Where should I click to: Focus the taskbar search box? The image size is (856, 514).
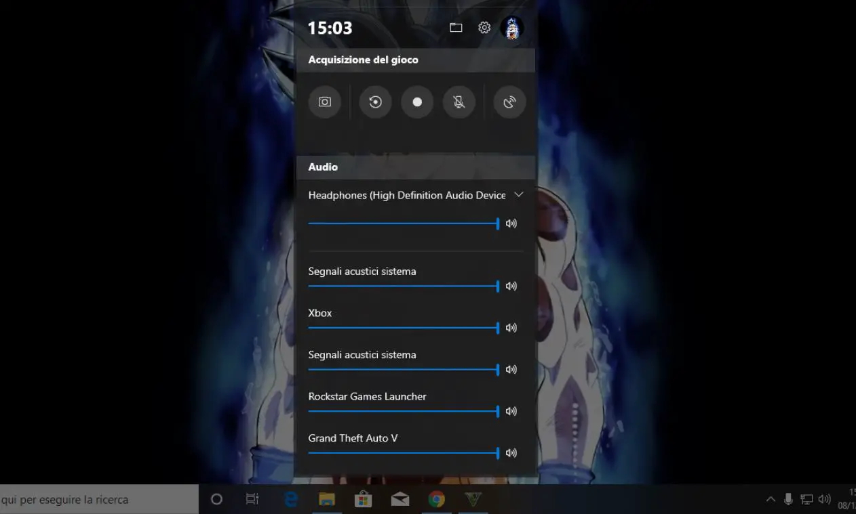click(99, 500)
